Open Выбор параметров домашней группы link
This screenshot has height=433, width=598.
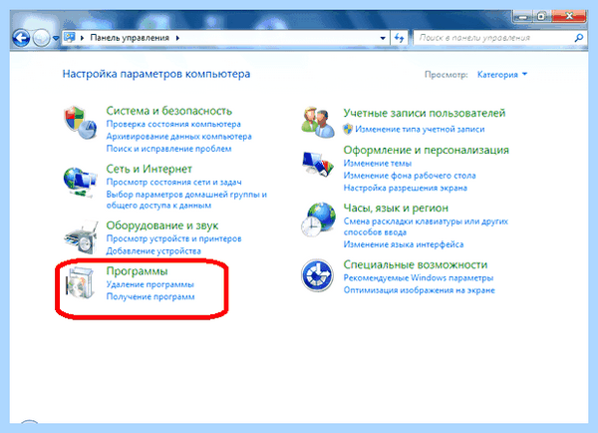point(186,200)
